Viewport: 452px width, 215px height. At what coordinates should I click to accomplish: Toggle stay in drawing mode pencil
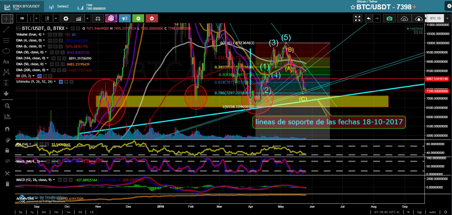point(7,139)
